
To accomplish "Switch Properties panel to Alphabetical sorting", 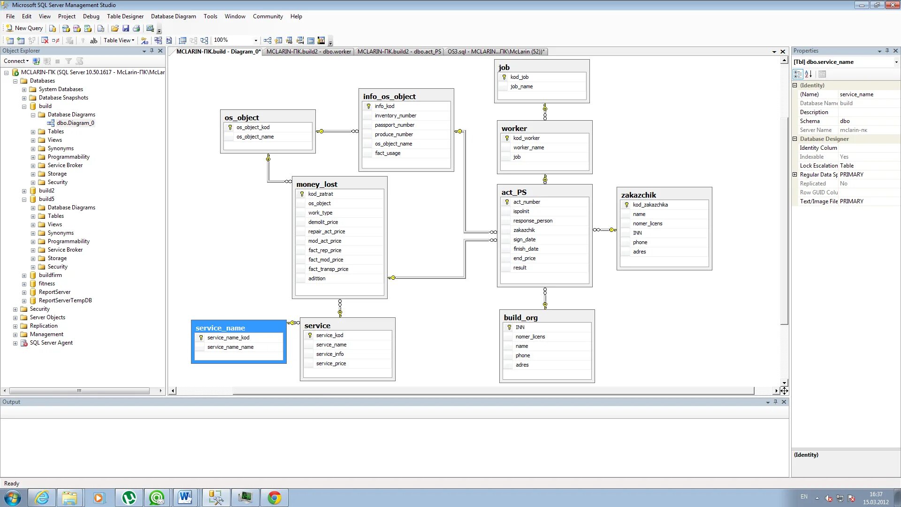I will [x=808, y=74].
